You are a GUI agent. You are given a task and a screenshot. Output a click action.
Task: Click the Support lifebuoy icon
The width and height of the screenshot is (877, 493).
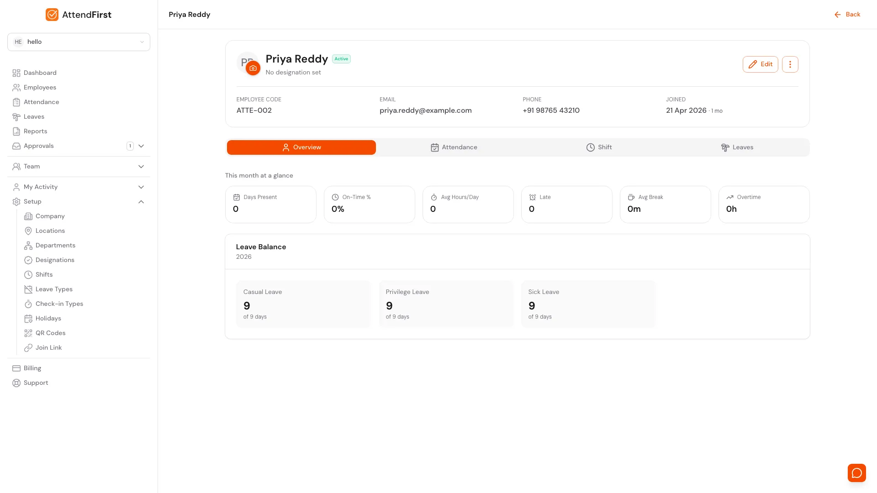(x=16, y=383)
